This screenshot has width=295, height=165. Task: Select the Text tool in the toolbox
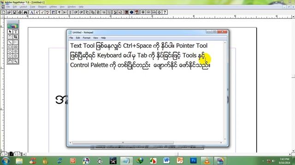(x=16, y=32)
